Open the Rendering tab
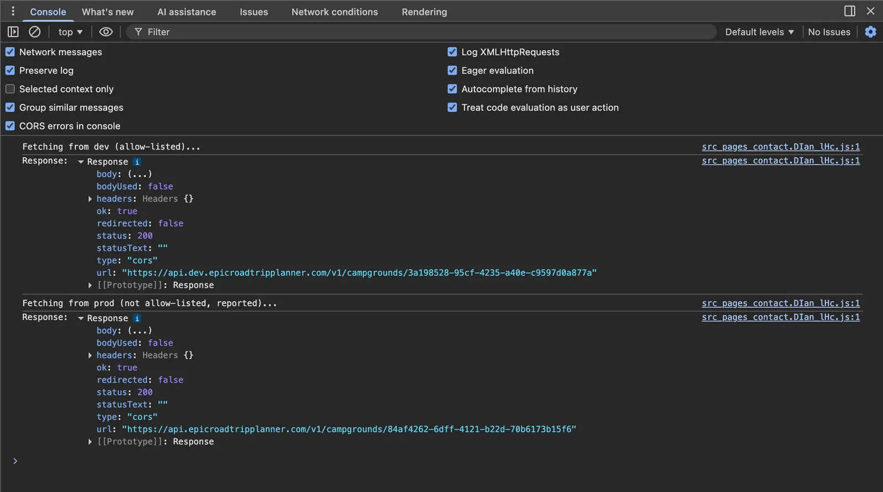Screen dimensions: 883x492 click(424, 12)
